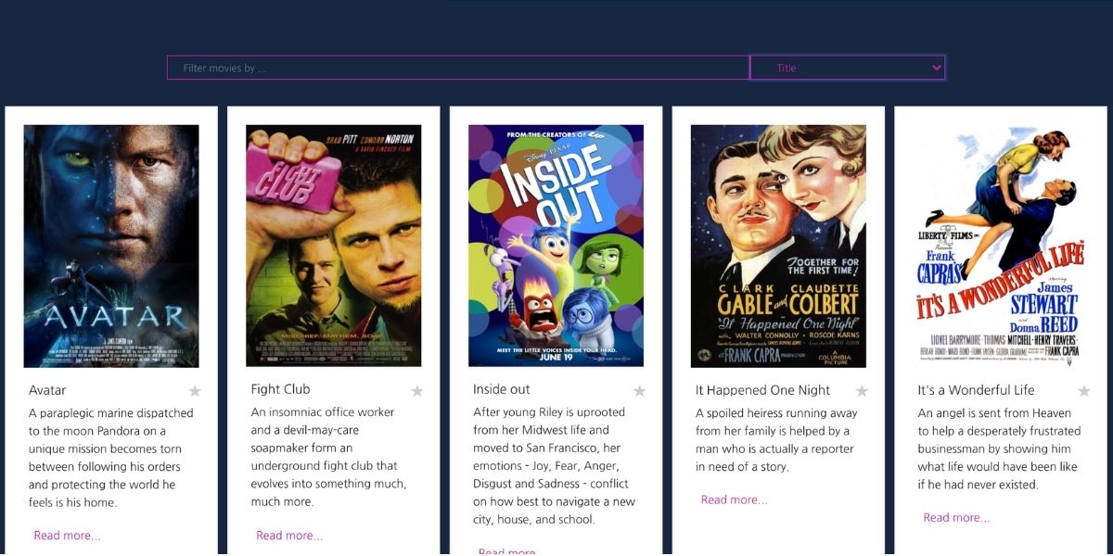Click Fight Club description about insomniac worker
1113x556 pixels.
click(329, 457)
